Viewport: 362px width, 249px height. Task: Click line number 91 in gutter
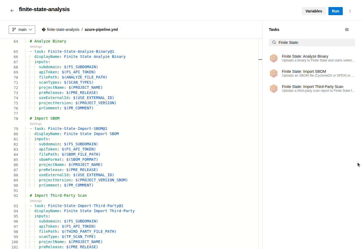16,191
